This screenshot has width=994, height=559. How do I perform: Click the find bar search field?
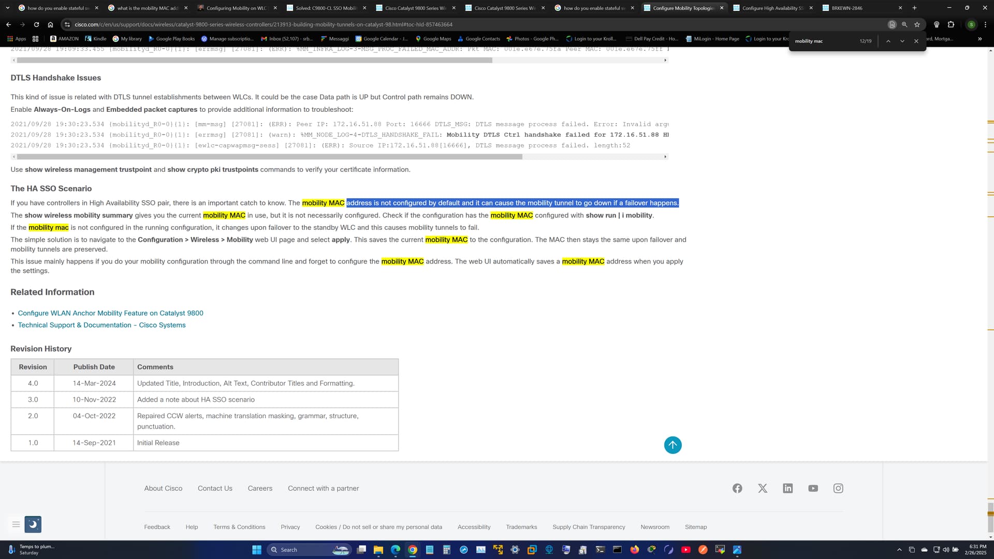(x=823, y=41)
